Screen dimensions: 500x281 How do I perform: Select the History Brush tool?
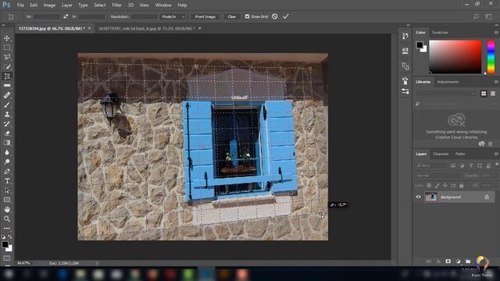[x=7, y=124]
